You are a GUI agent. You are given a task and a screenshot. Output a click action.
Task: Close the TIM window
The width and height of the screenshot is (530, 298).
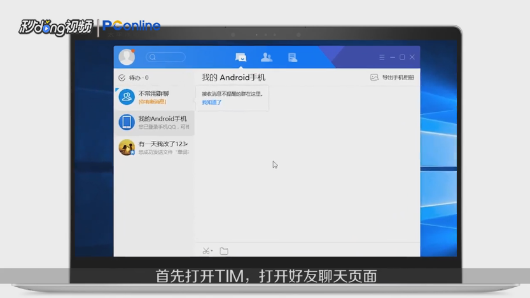412,57
